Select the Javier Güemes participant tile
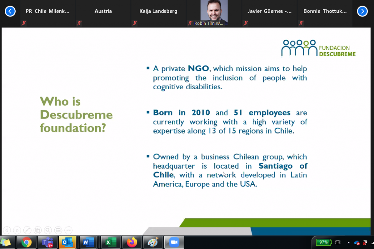Screen dimensions: 374x249 click(x=269, y=14)
